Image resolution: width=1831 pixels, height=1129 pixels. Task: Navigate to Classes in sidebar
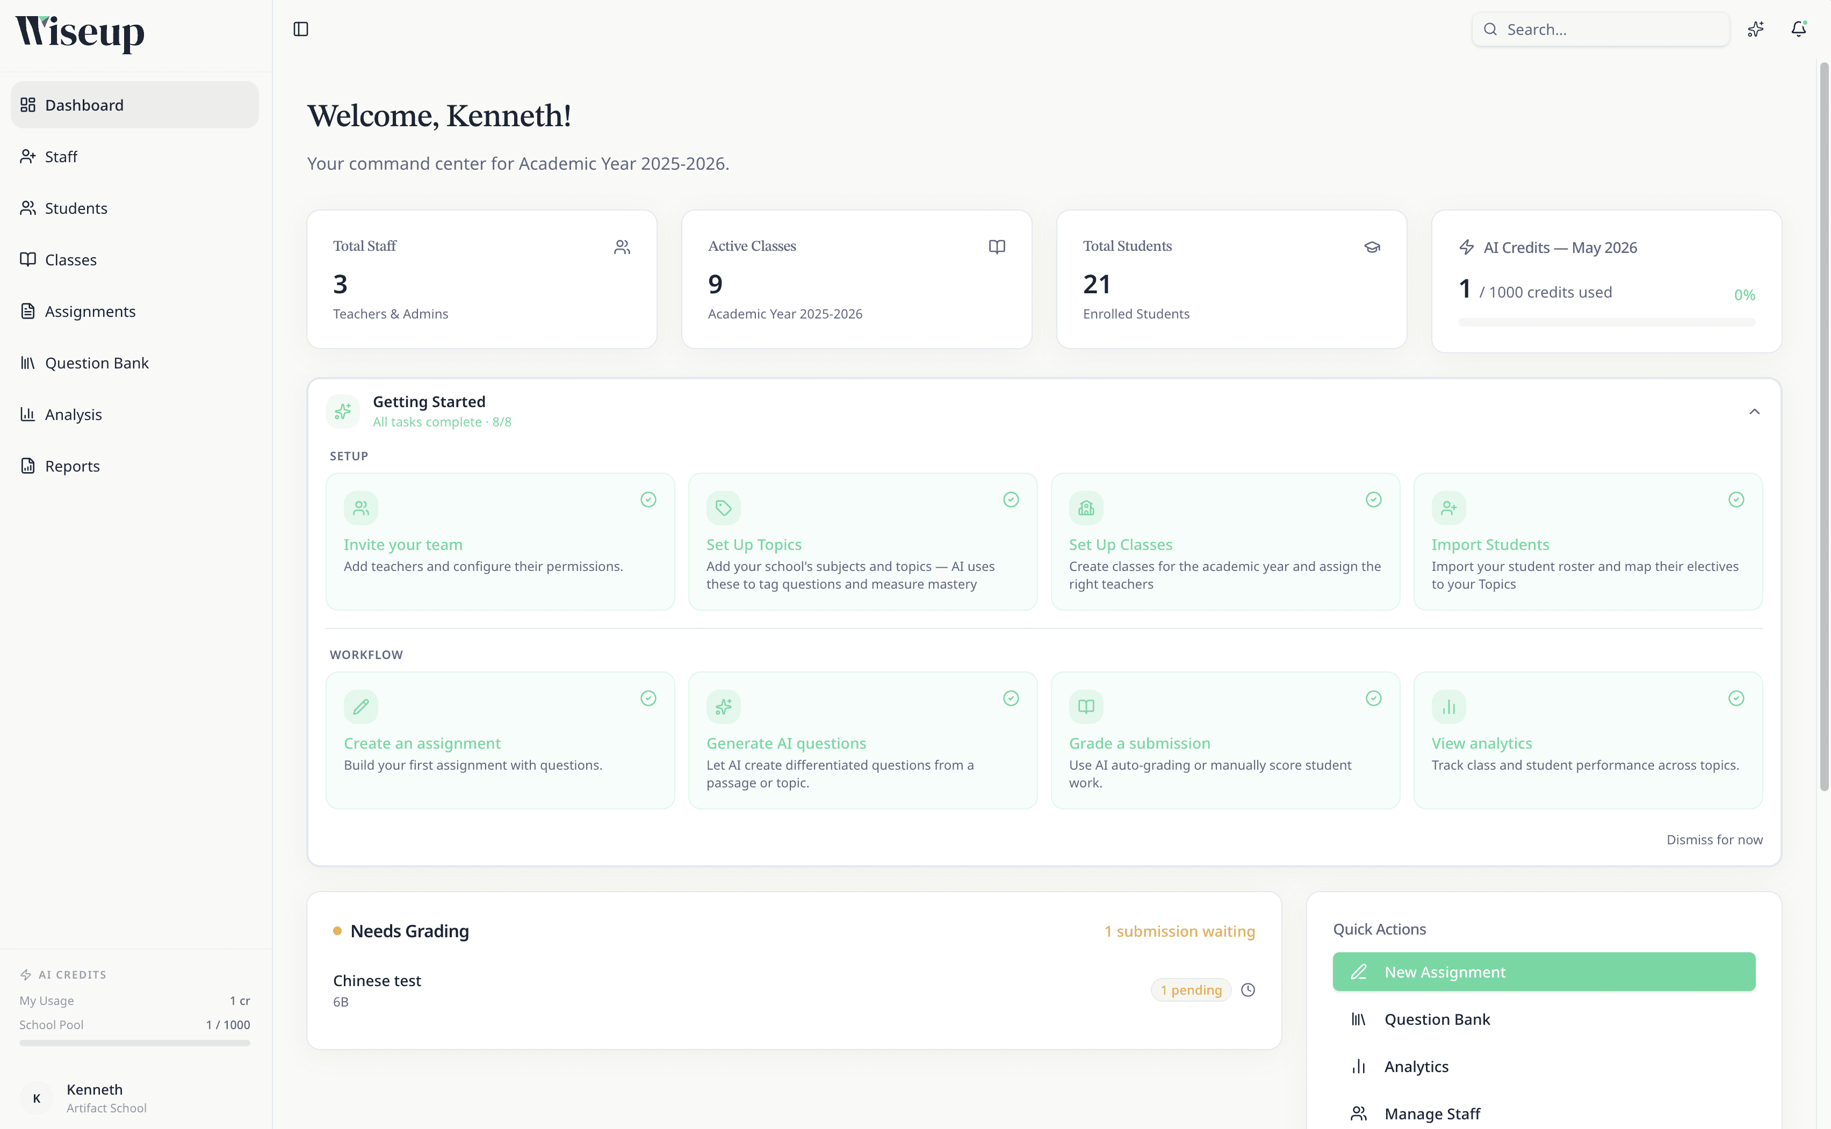click(x=134, y=259)
